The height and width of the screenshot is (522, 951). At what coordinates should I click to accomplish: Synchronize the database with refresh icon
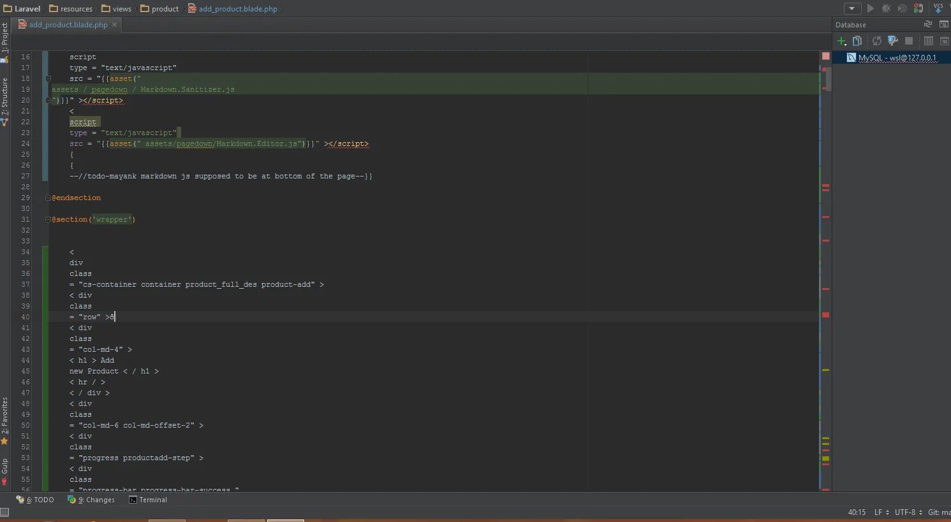pos(877,41)
